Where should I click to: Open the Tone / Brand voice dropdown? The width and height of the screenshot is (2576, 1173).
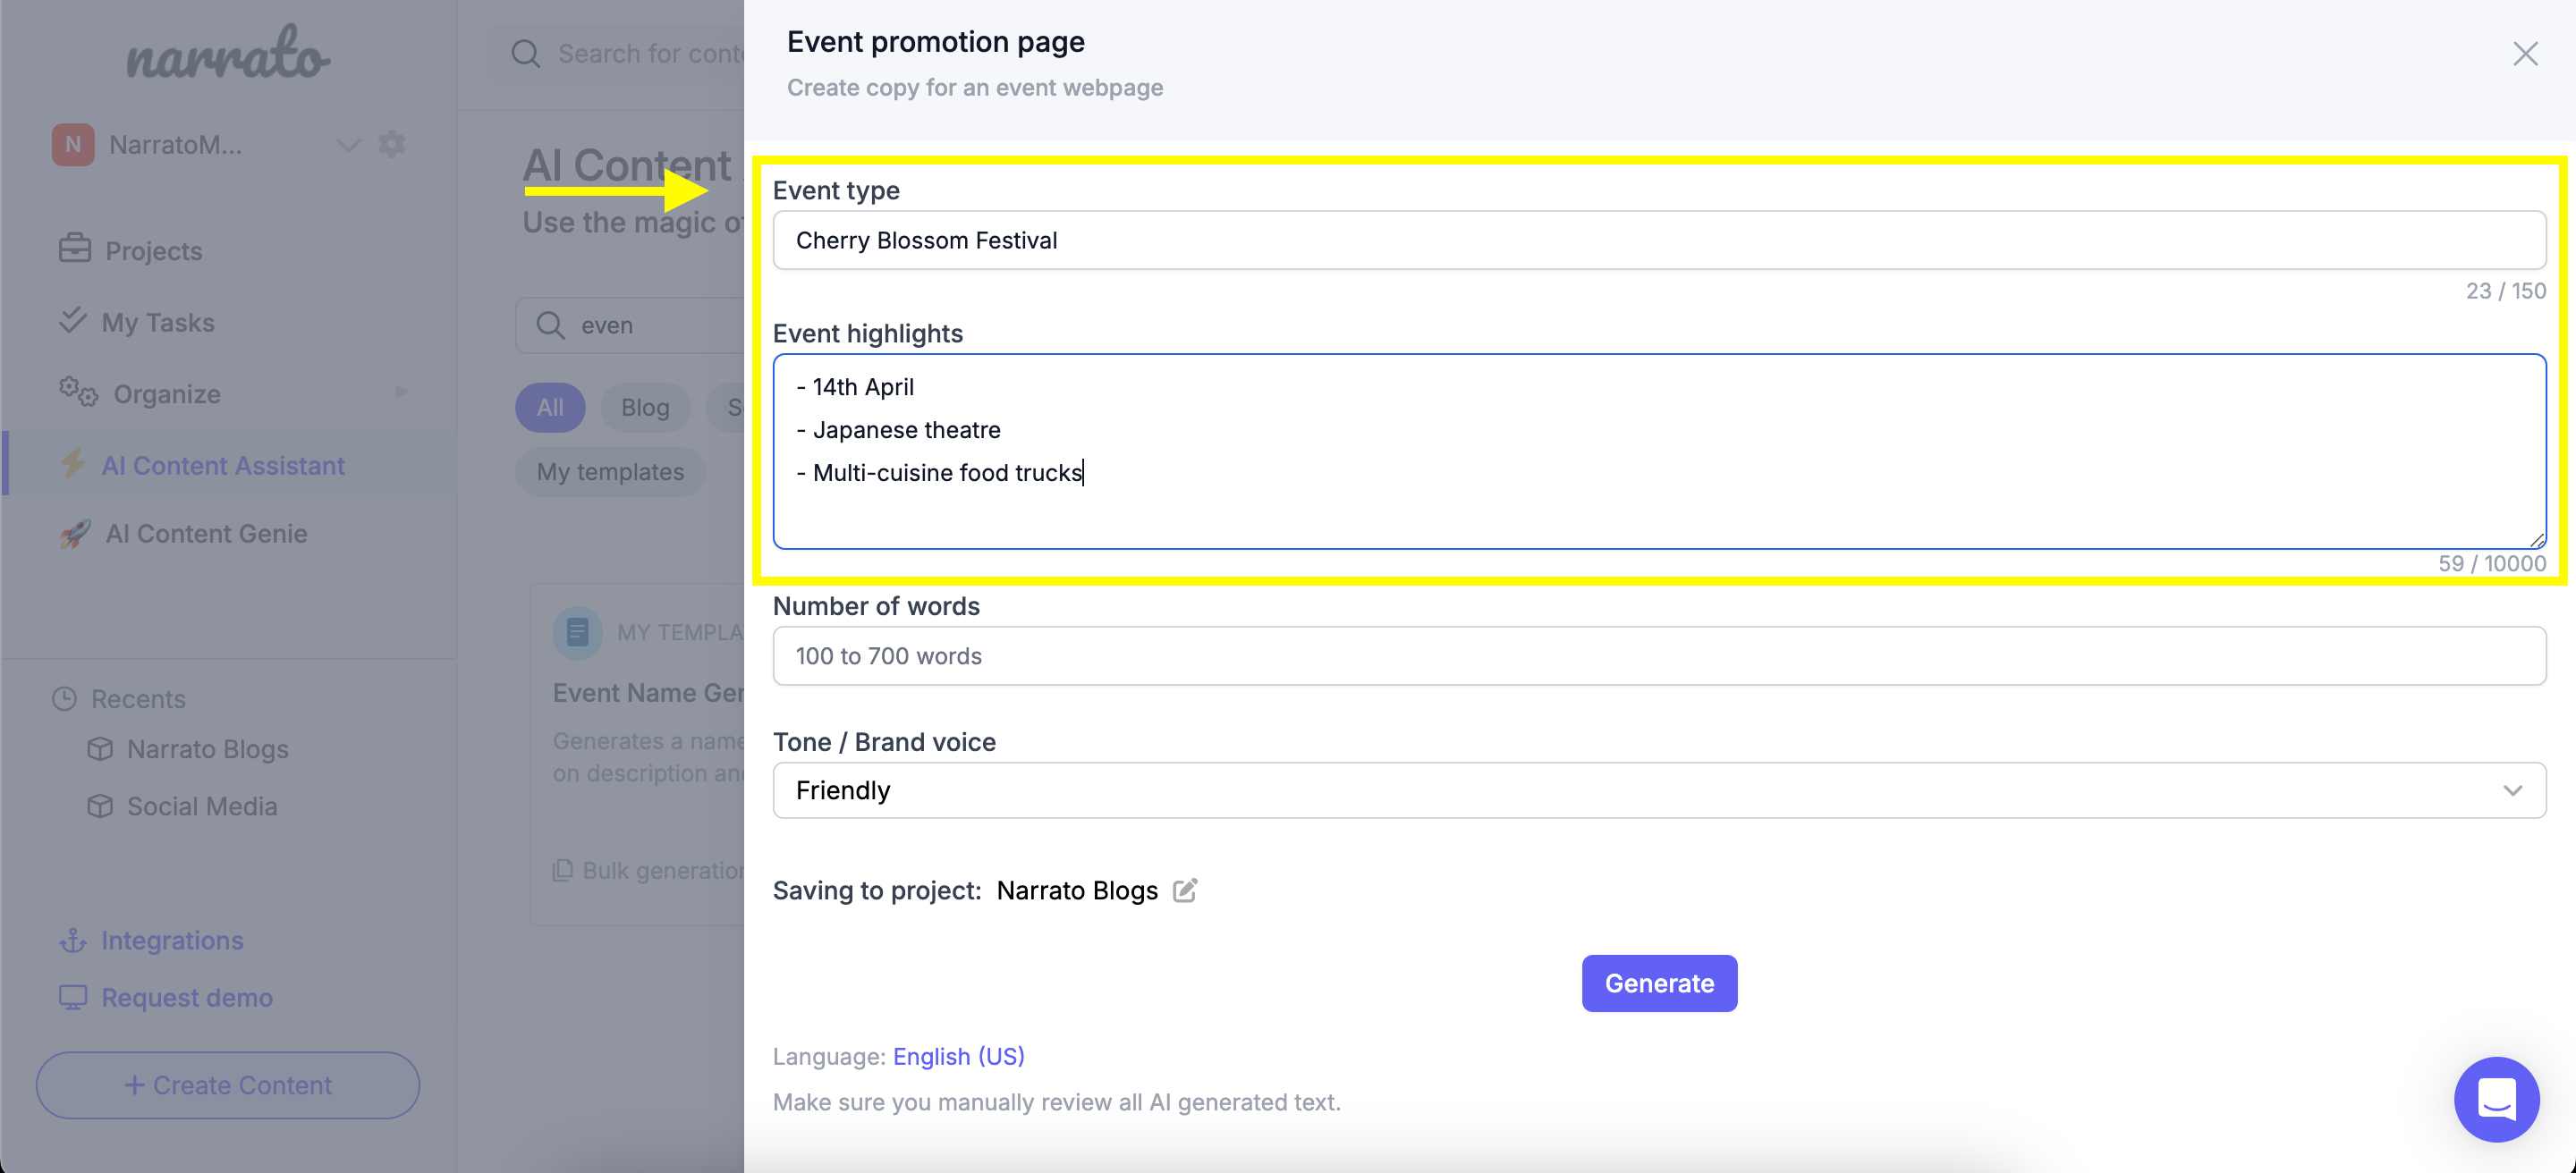(x=1659, y=790)
